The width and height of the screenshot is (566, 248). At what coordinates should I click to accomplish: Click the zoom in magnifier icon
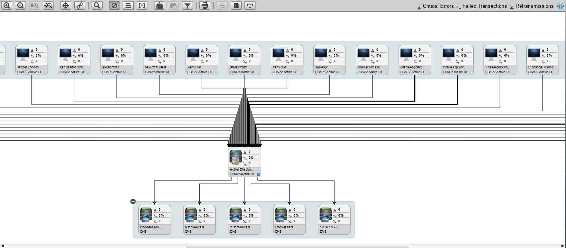pyautogui.click(x=7, y=6)
